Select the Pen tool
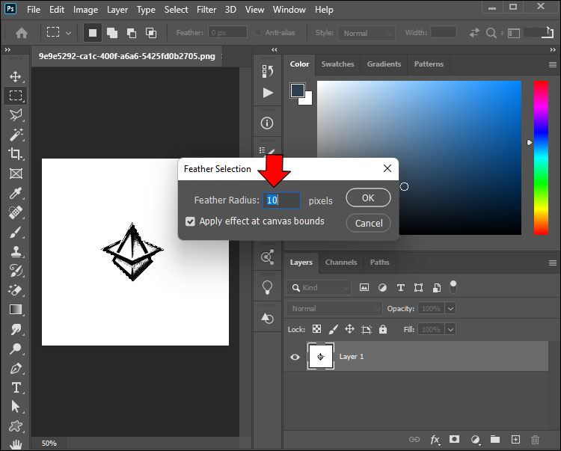561x451 pixels. point(16,368)
